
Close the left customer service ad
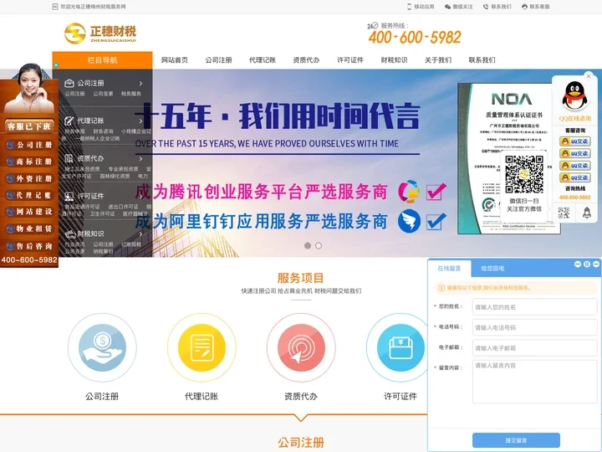56,65
